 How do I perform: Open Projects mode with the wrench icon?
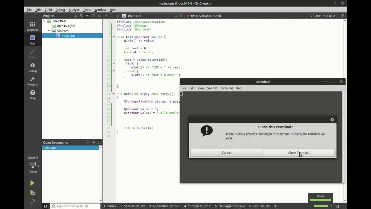32,81
